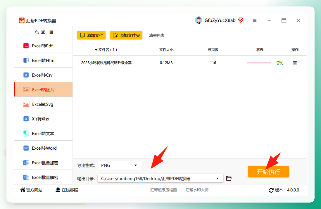
Task: Select Excel转Csv in the sidebar
Action: tap(43, 75)
